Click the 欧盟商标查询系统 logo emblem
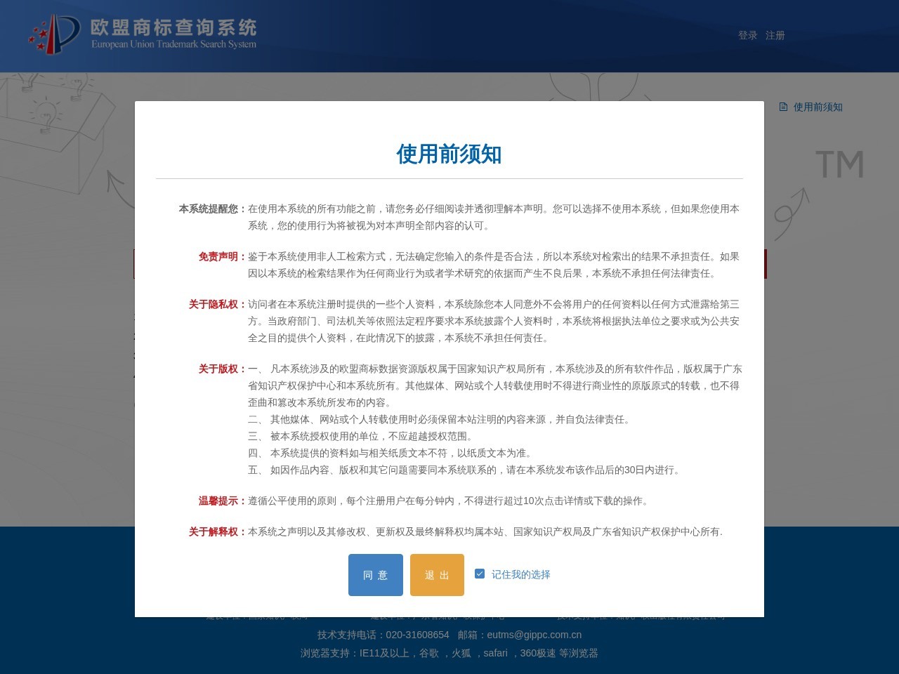899x674 pixels. 54,34
